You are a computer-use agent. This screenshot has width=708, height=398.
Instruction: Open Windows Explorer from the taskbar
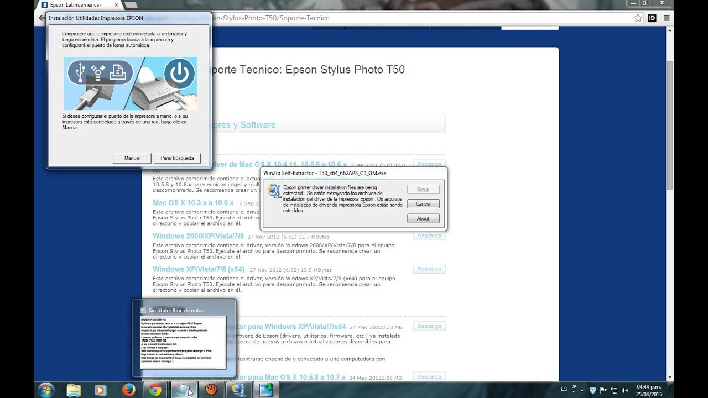[74, 390]
